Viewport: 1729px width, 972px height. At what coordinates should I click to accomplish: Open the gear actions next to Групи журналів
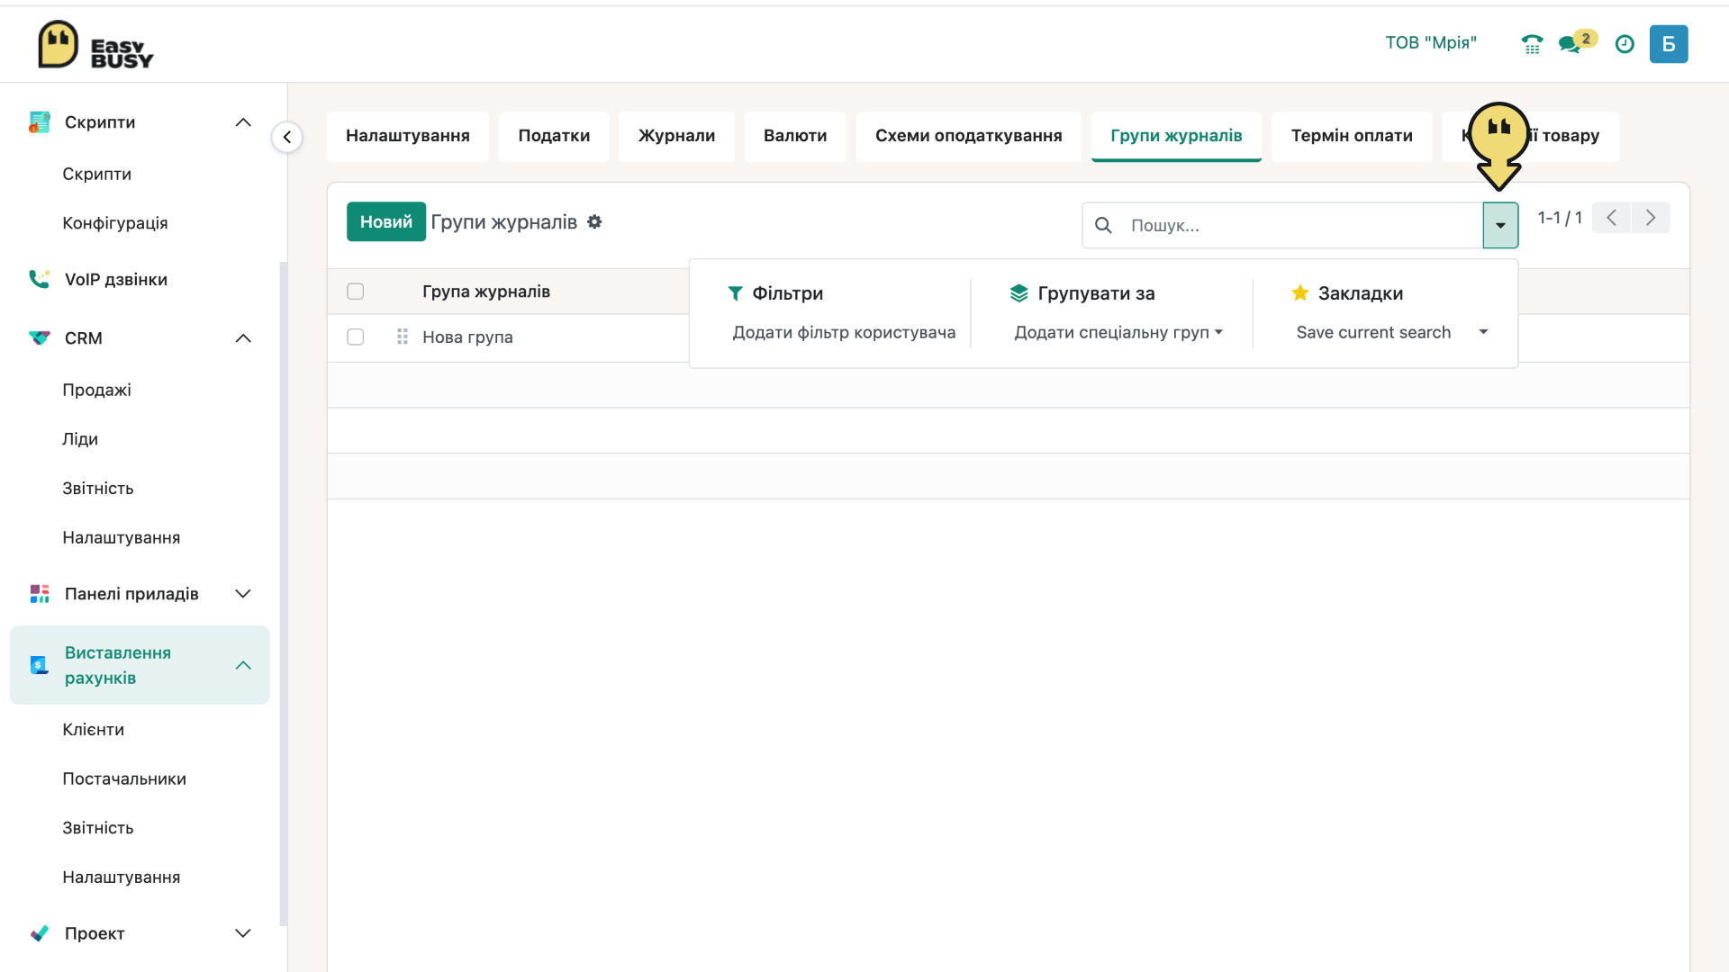click(594, 221)
